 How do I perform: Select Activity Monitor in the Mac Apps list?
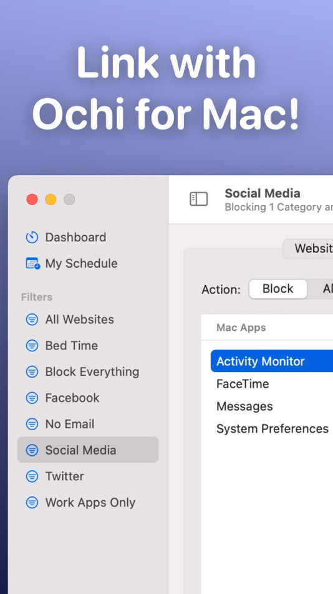pos(272,361)
